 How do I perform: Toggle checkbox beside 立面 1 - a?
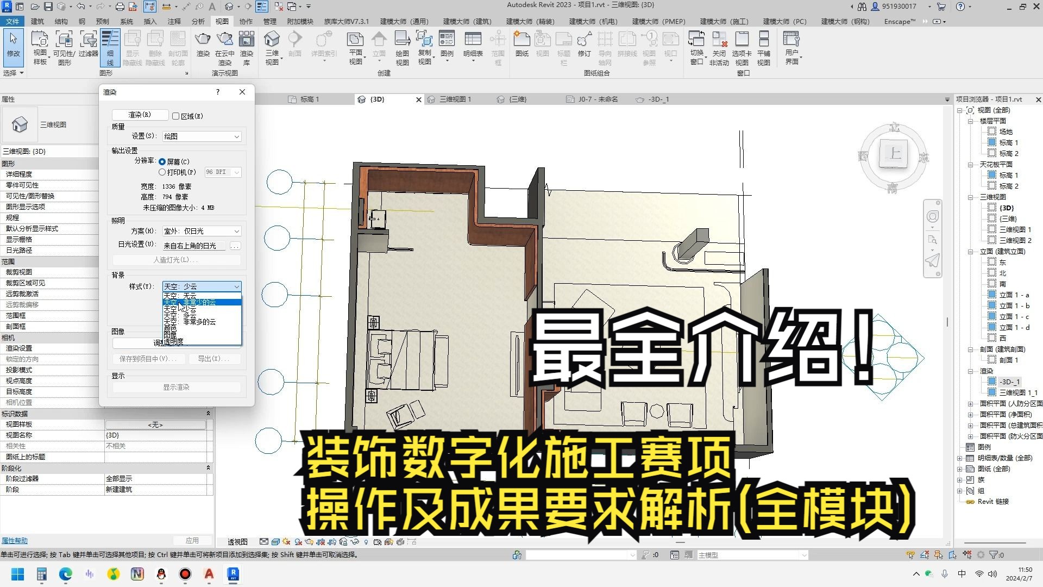[992, 295]
